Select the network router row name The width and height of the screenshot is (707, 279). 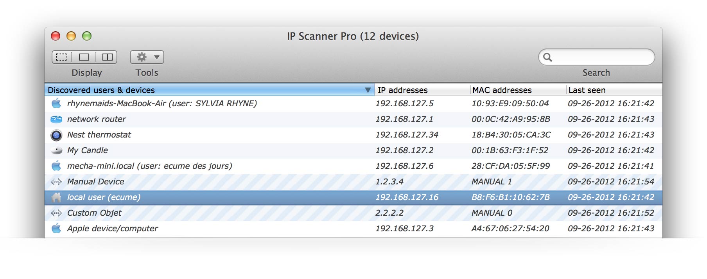[x=97, y=119]
